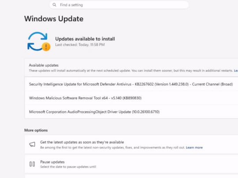Viewport: 238px width, 178px height.
Task: Click the Windows Update sync status icon
Action: pos(39,41)
